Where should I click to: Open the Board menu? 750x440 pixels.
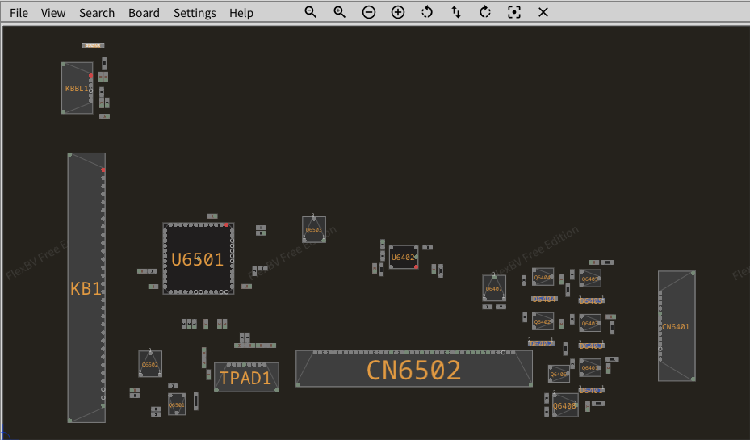[144, 13]
